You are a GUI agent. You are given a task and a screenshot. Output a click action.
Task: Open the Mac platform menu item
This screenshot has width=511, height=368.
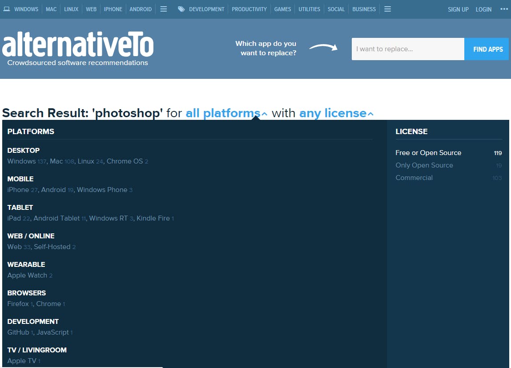point(51,9)
